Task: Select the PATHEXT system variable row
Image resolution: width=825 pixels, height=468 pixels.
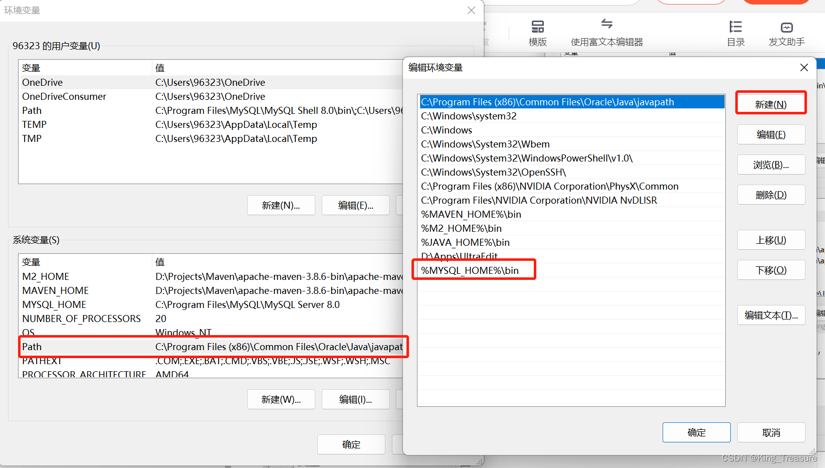Action: (211, 361)
